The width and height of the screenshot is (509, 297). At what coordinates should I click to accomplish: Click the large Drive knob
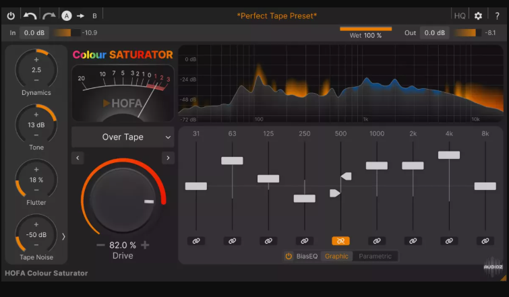[x=123, y=201]
